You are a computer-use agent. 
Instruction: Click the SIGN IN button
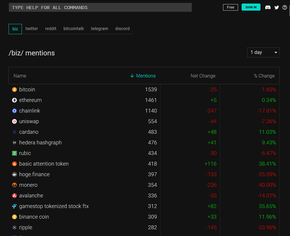[251, 7]
